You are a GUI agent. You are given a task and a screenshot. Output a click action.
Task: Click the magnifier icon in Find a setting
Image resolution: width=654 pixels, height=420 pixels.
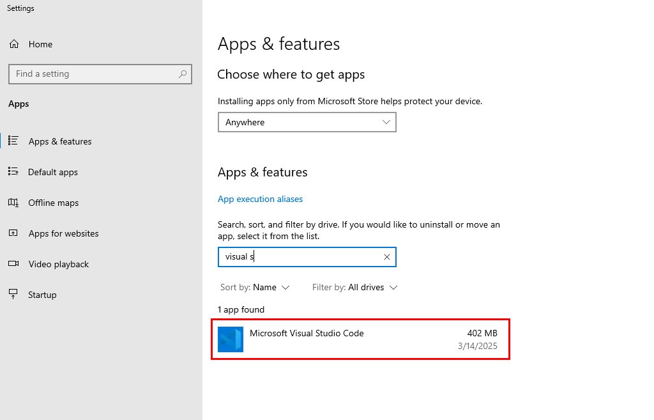point(182,74)
